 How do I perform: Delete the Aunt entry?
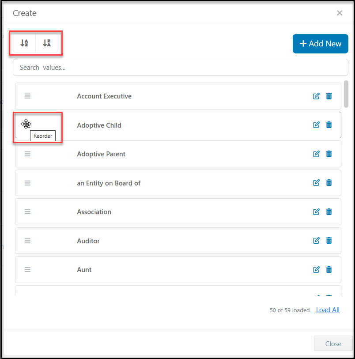point(329,270)
